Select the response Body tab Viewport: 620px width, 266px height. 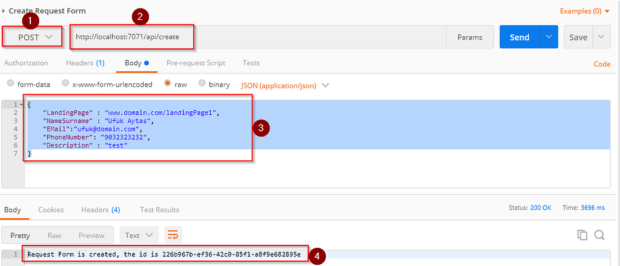(12, 210)
